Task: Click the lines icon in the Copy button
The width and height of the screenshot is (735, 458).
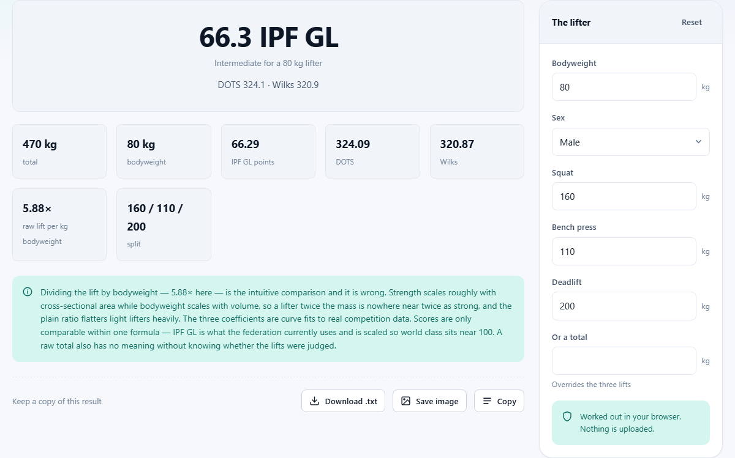Action: (487, 401)
